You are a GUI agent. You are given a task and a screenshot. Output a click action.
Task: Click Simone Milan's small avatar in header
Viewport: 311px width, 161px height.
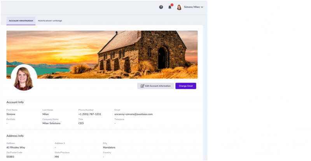(x=179, y=7)
